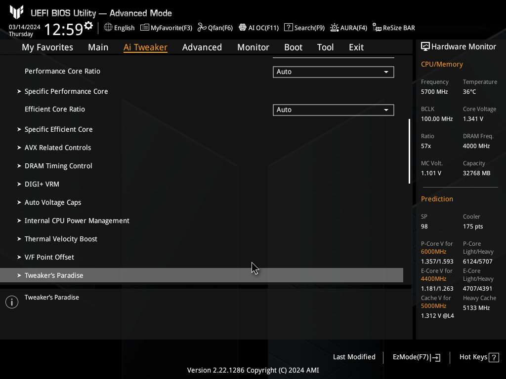
Task: Click the Hardware Monitor display icon
Action: (x=425, y=47)
